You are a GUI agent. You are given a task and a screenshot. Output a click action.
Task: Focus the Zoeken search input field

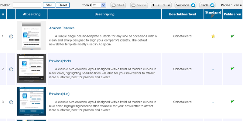click(27, 5)
